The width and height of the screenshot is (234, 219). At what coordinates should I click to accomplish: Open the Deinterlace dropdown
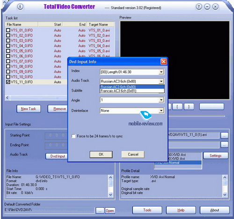tap(161, 111)
